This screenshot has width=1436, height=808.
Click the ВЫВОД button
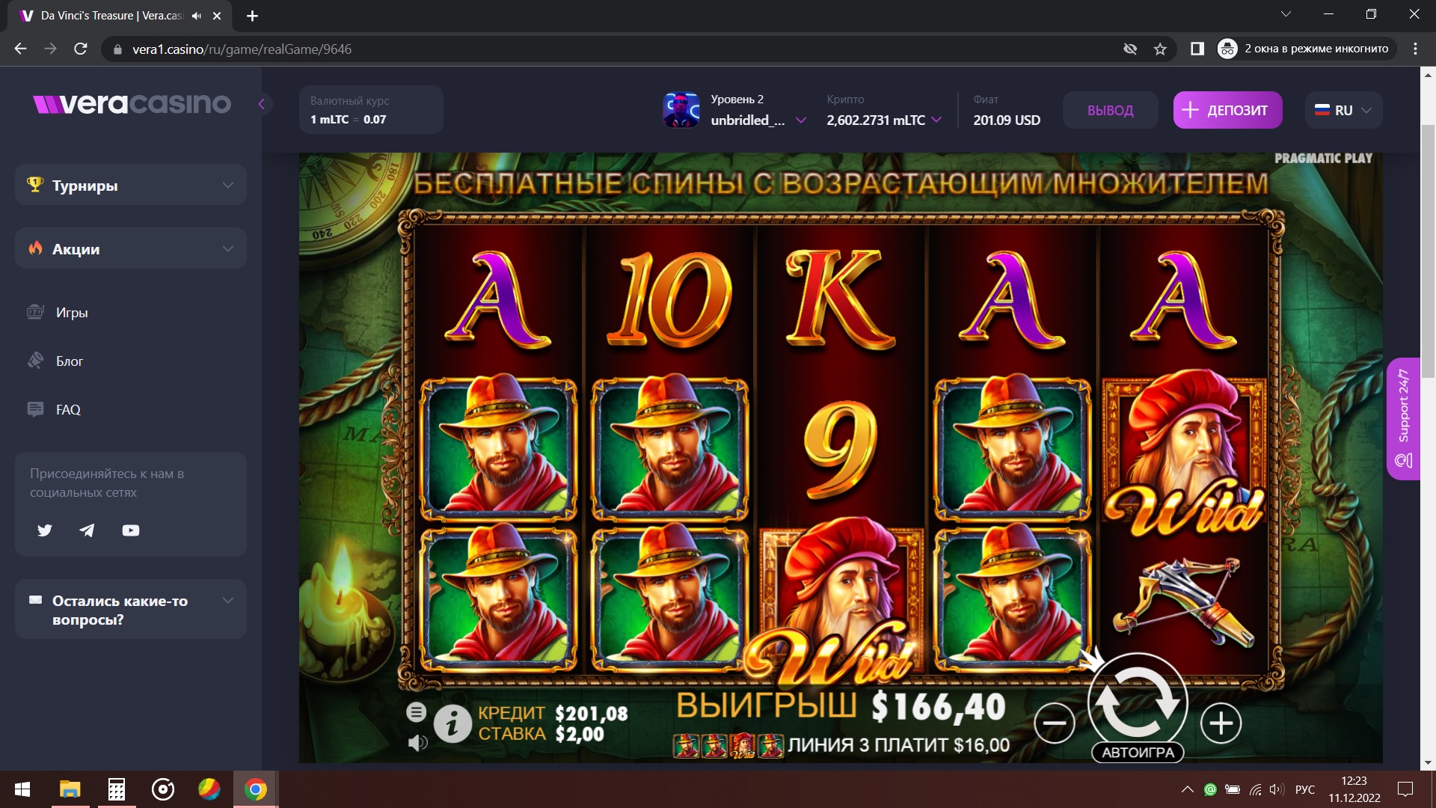[1111, 110]
